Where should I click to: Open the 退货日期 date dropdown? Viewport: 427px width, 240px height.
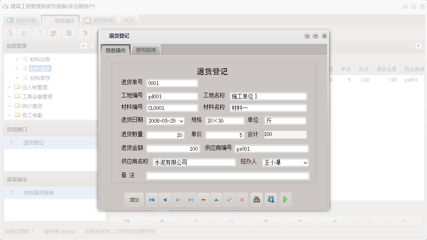coord(181,120)
